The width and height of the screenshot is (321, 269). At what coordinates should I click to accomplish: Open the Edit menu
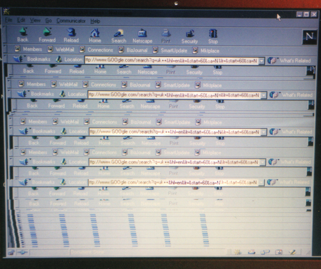coord(21,20)
